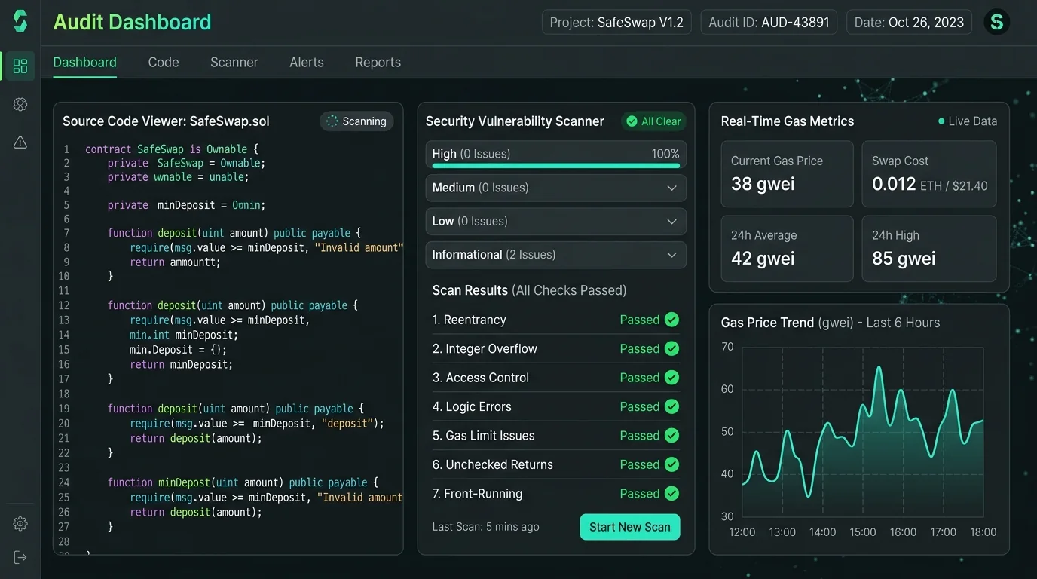Open the round S profile avatar
Viewport: 1037px width, 579px height.
coord(997,22)
